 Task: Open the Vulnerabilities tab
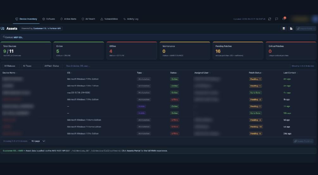point(109,19)
